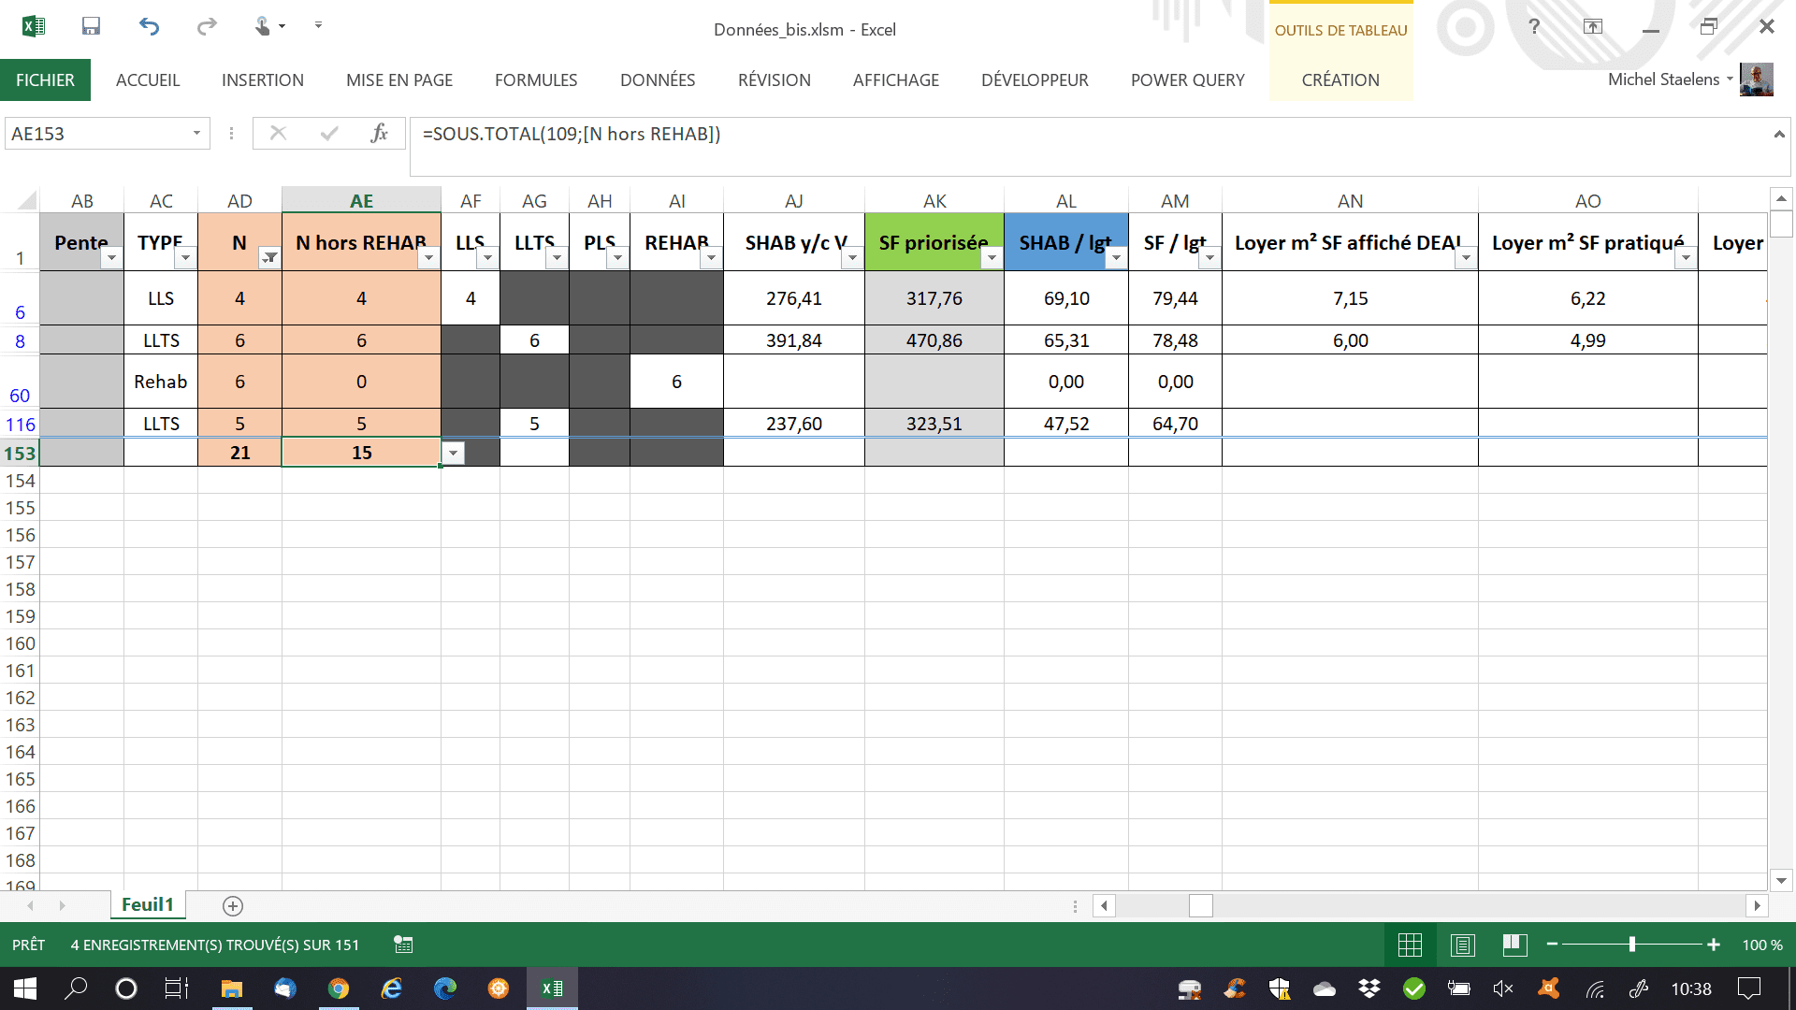Viewport: 1796px width, 1010px height.
Task: Expand the formula bar
Action: pos(1778,135)
